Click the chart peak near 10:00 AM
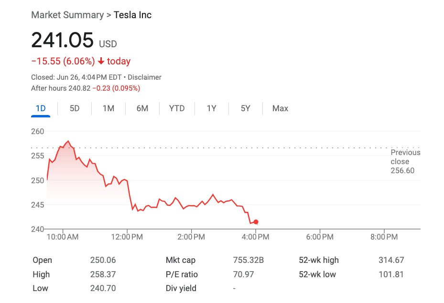Screen dimensions: 444x303 tap(68, 141)
